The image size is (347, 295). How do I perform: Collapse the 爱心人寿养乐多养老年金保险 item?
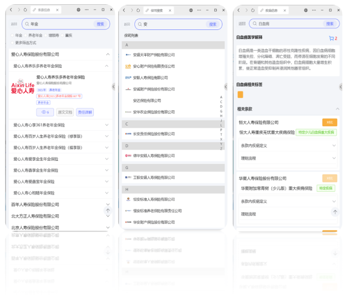pyautogui.click(x=107, y=66)
